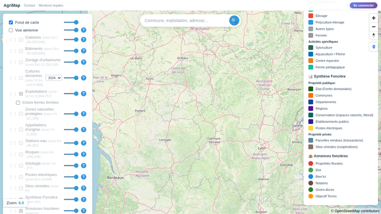Toggle the Zonage d'urbanisme checkbox
Viewport: 381px width, 214px height.
tap(21, 62)
